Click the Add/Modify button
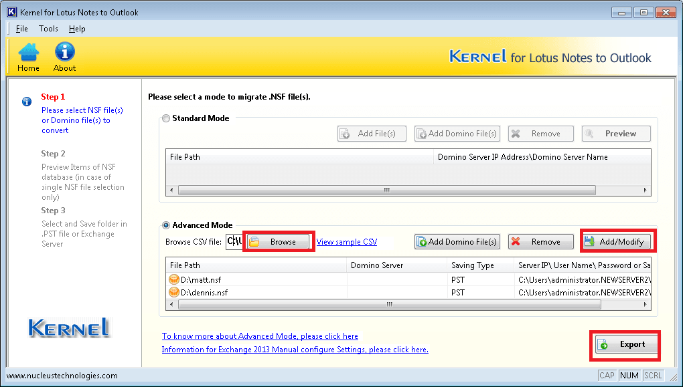683x387 pixels. 616,242
